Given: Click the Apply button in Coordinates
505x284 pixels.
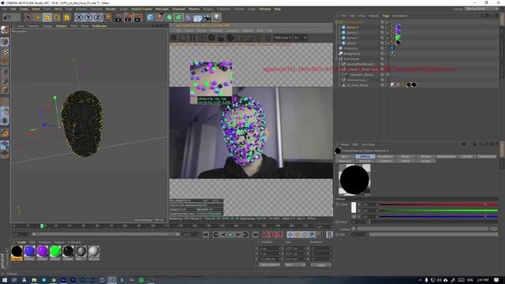Looking at the screenshot, I should point(321,265).
